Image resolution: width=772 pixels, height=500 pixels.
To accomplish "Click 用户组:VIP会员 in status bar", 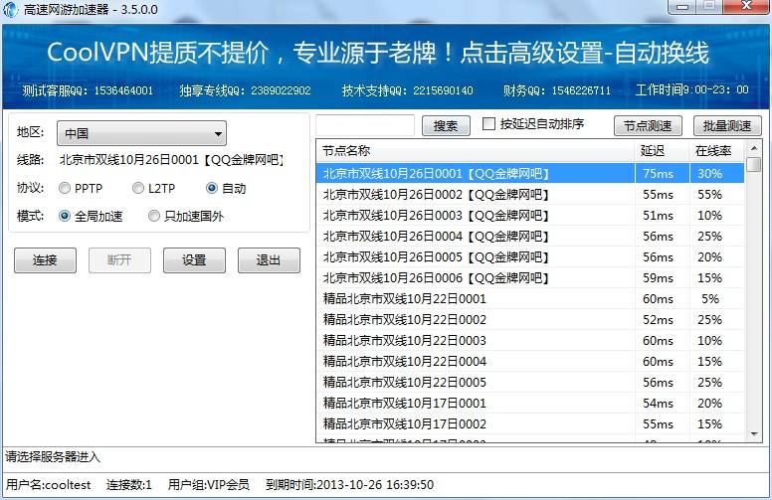I will [x=209, y=485].
